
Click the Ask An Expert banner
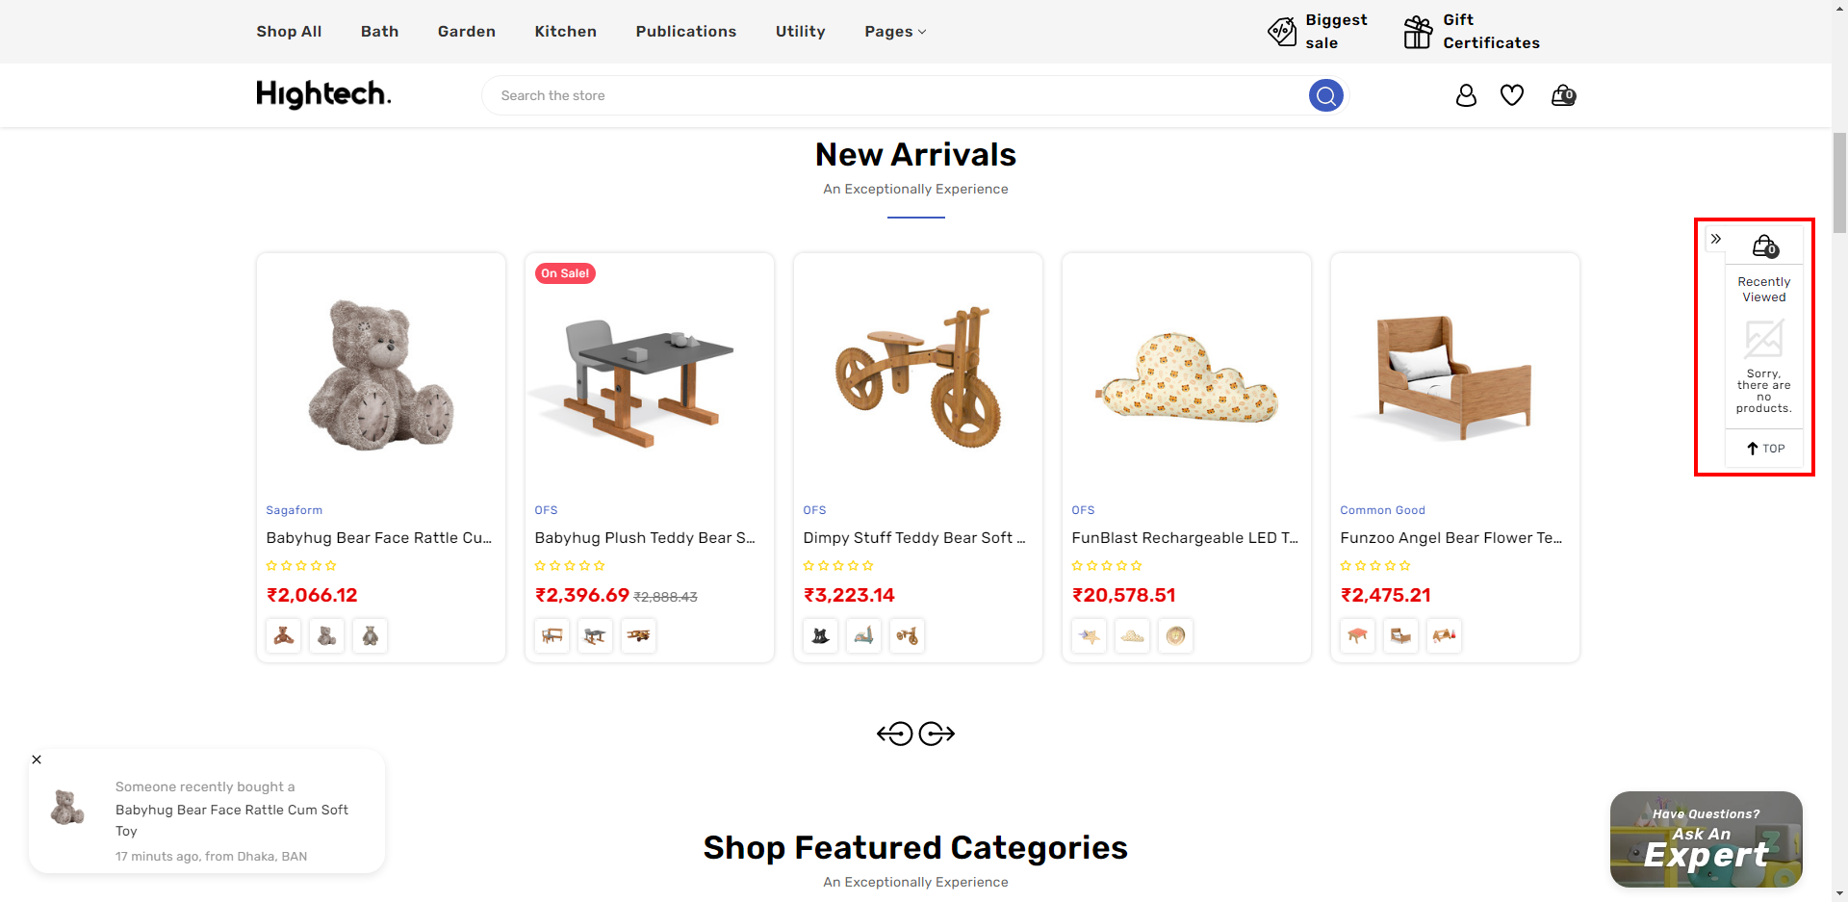[x=1706, y=839]
